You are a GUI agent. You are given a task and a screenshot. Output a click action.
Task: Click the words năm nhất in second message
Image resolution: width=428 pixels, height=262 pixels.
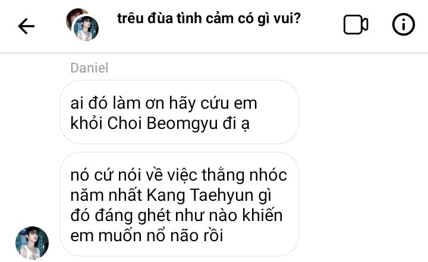(x=106, y=195)
